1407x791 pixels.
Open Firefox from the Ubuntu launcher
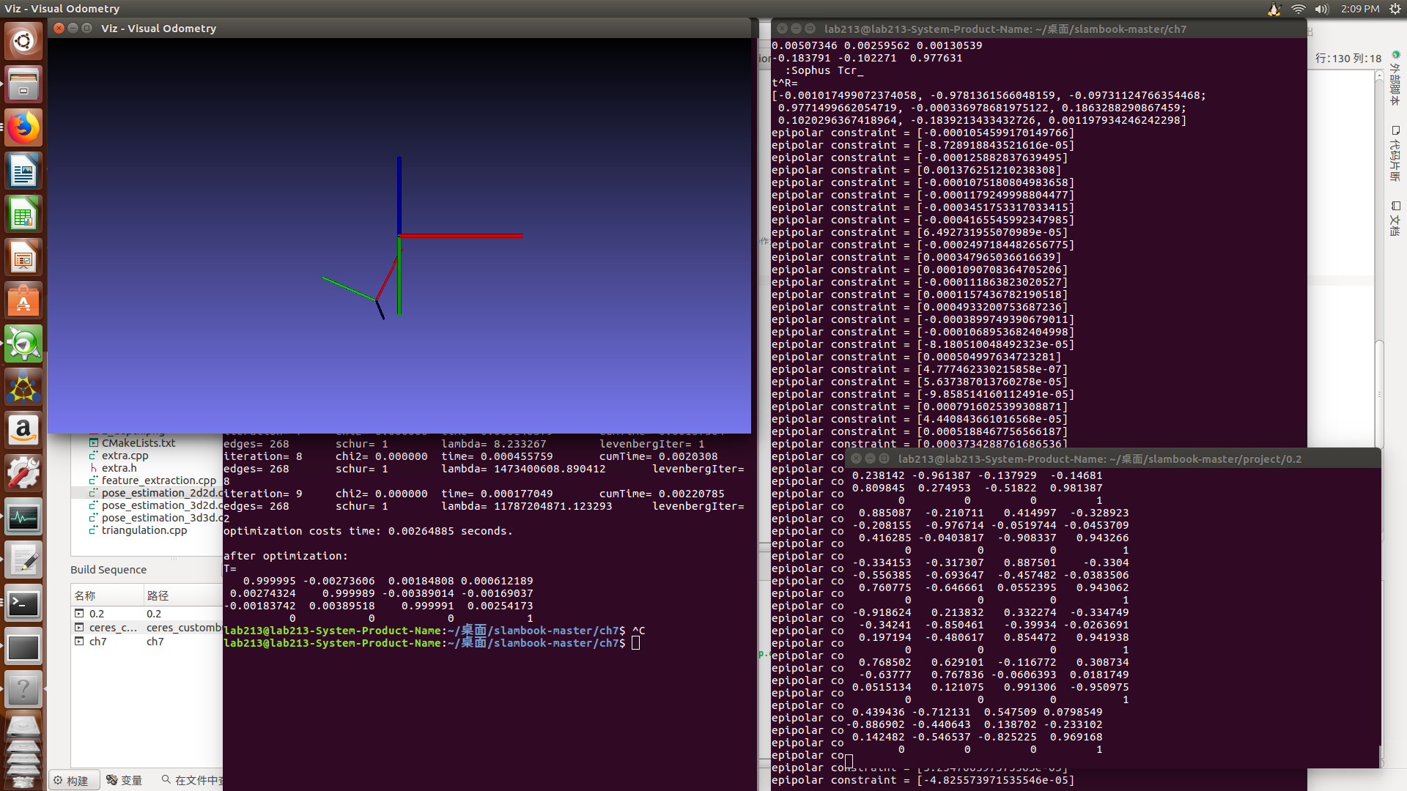click(23, 128)
